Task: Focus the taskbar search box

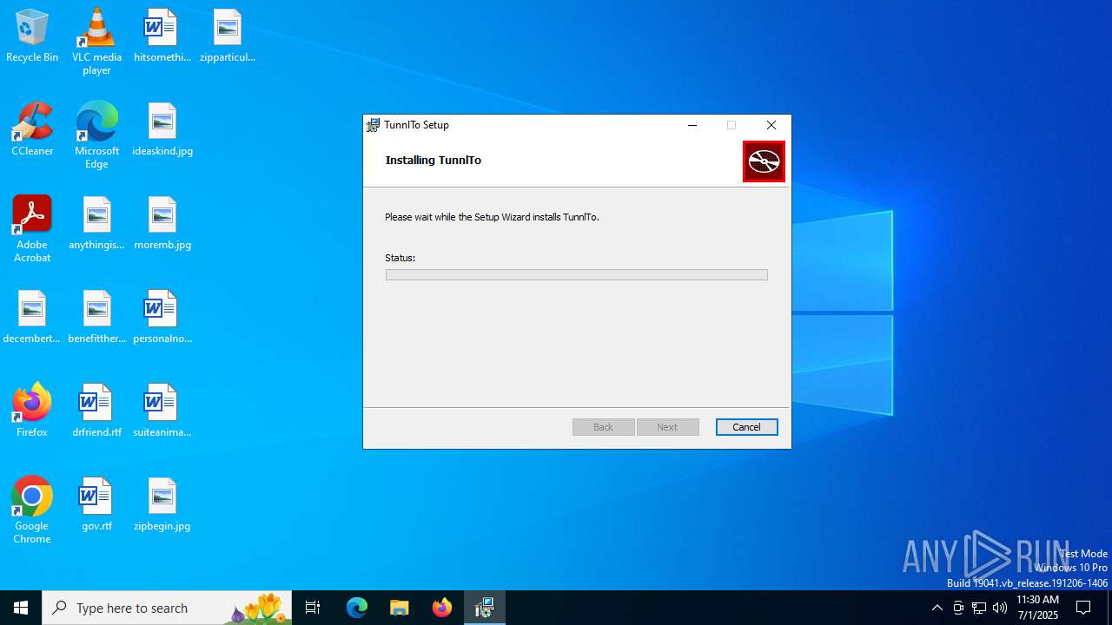Action: coord(167,608)
